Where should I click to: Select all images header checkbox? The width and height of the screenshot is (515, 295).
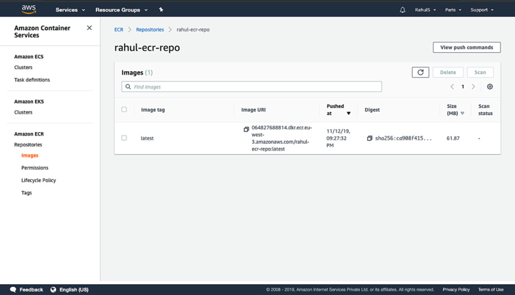124,110
